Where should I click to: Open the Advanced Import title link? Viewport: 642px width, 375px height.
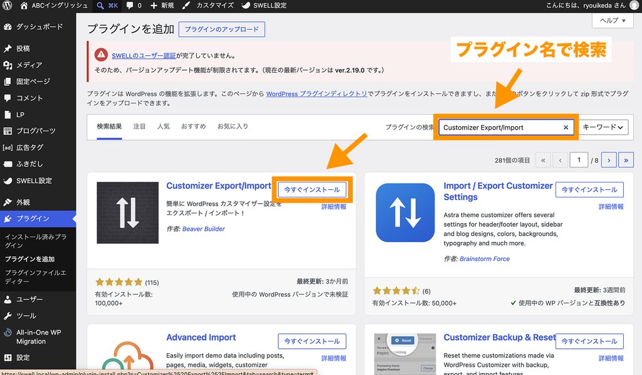(x=201, y=337)
